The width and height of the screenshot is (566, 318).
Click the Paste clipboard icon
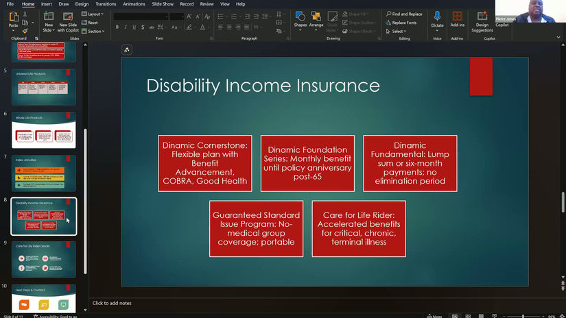13,17
